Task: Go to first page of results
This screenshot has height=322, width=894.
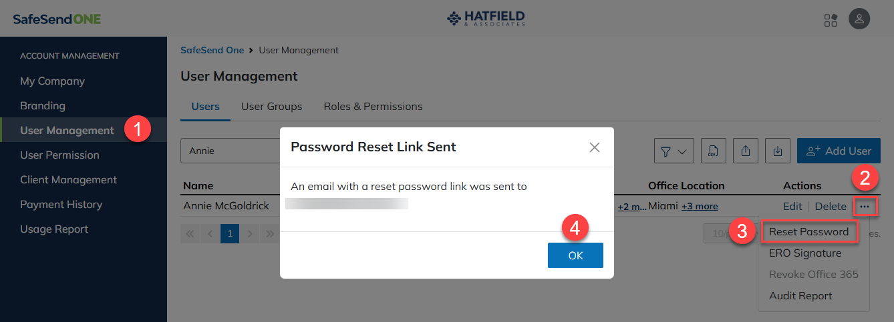Action: 190,234
